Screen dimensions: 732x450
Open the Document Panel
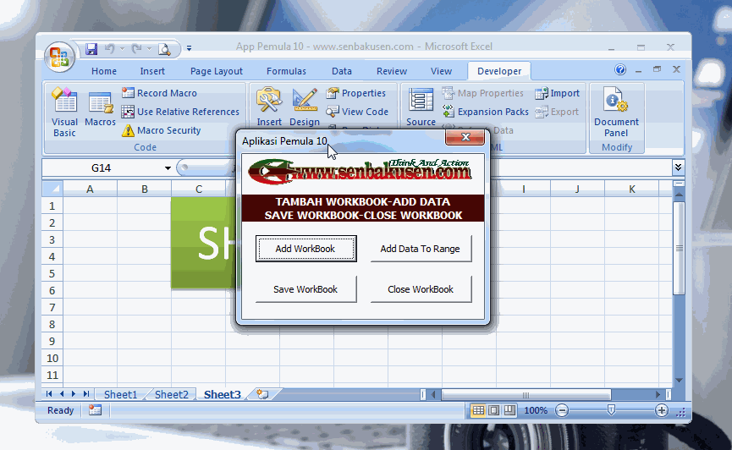[616, 112]
